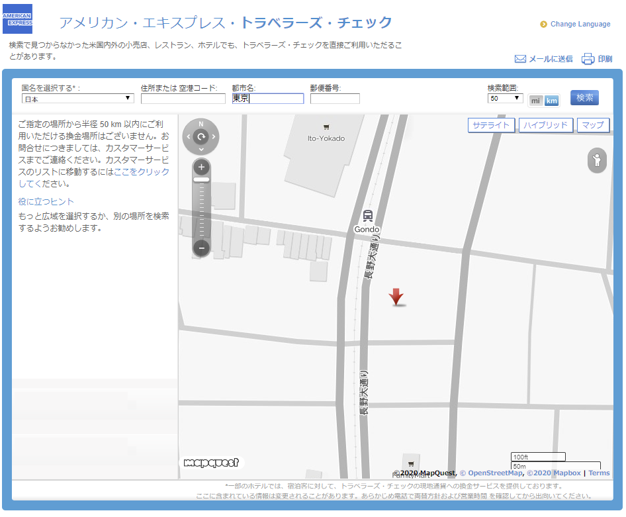Pan the map east with right arrow
This screenshot has height=517, width=626.
pyautogui.click(x=214, y=137)
